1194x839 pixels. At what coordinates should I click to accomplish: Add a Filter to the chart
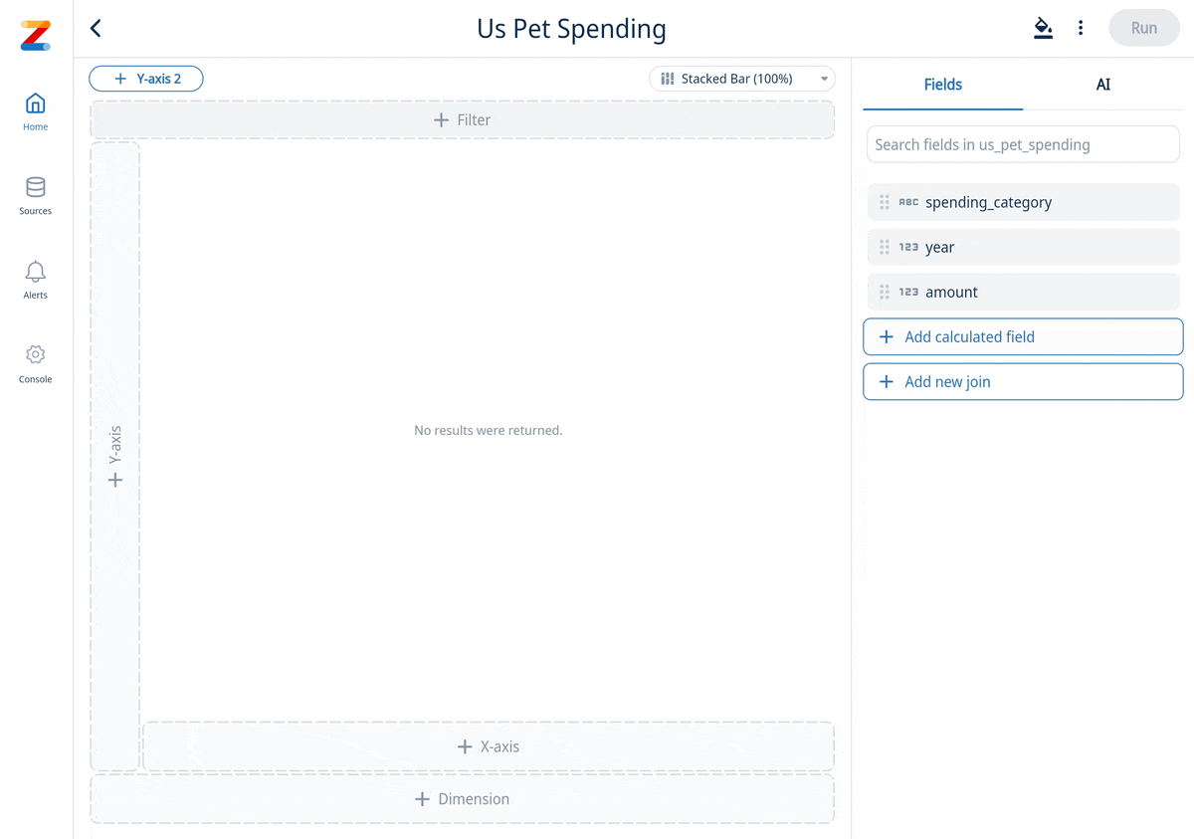click(x=462, y=118)
